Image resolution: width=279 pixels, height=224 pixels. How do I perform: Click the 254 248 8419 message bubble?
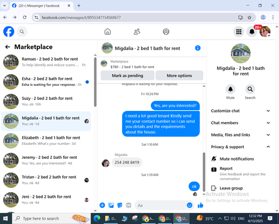tap(127, 163)
